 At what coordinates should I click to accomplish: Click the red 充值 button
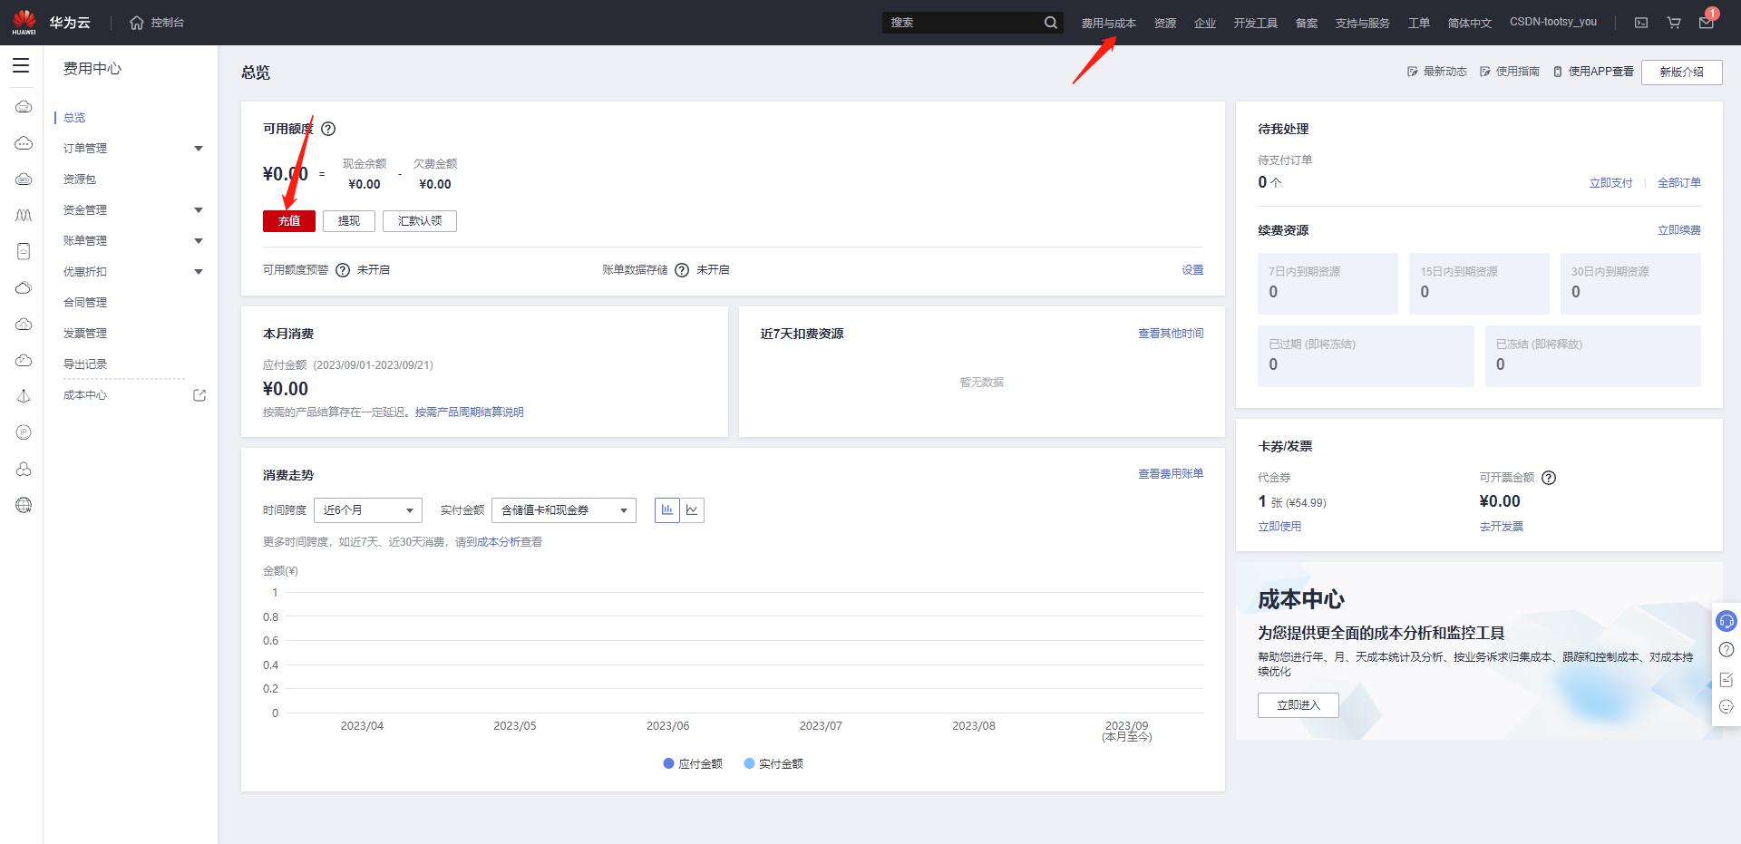289,221
